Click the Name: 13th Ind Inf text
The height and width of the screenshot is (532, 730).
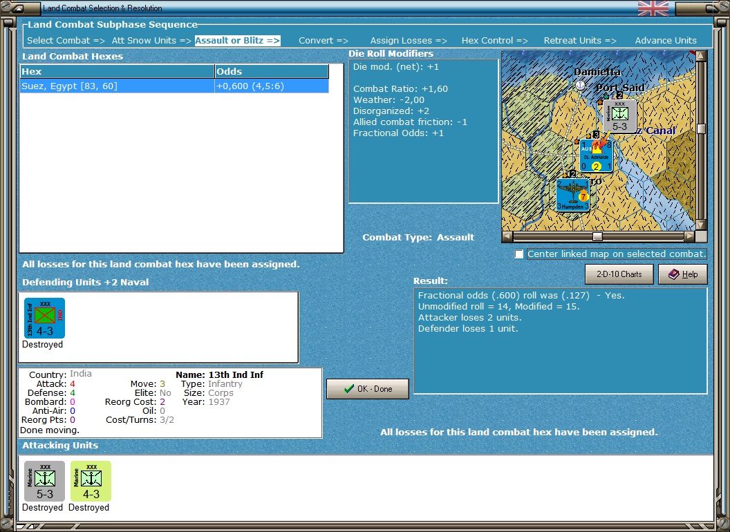tap(219, 374)
